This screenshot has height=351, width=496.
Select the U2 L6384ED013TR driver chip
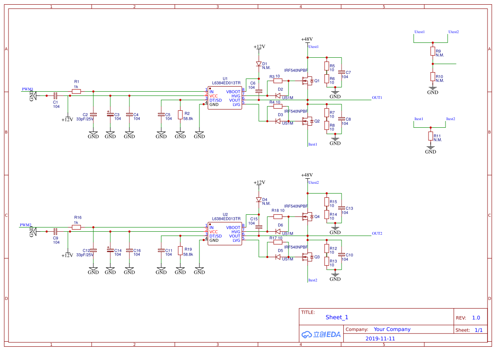coord(224,234)
